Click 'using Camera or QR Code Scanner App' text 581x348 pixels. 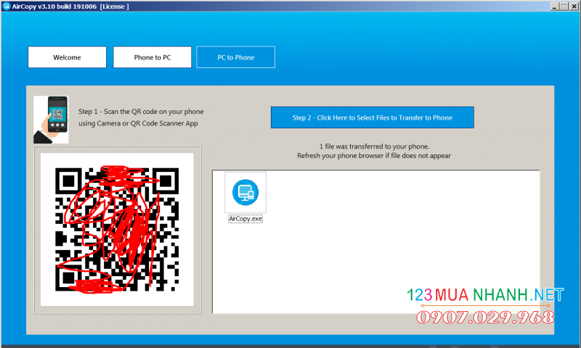tap(138, 123)
